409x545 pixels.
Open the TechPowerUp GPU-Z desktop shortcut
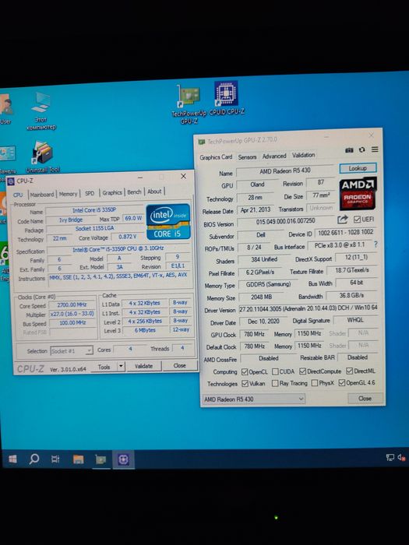point(189,104)
